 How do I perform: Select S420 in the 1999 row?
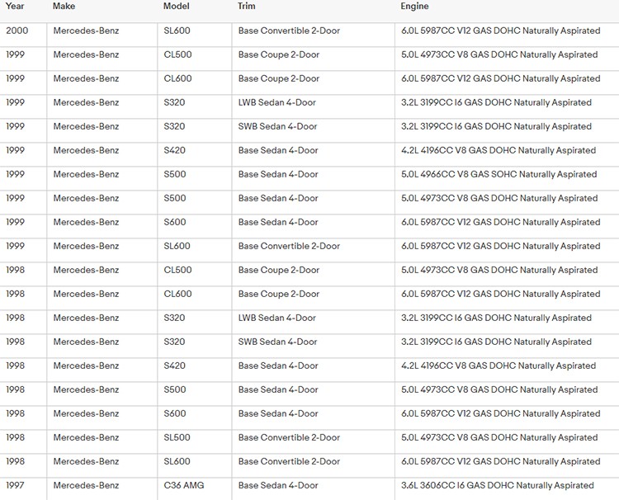tap(174, 150)
